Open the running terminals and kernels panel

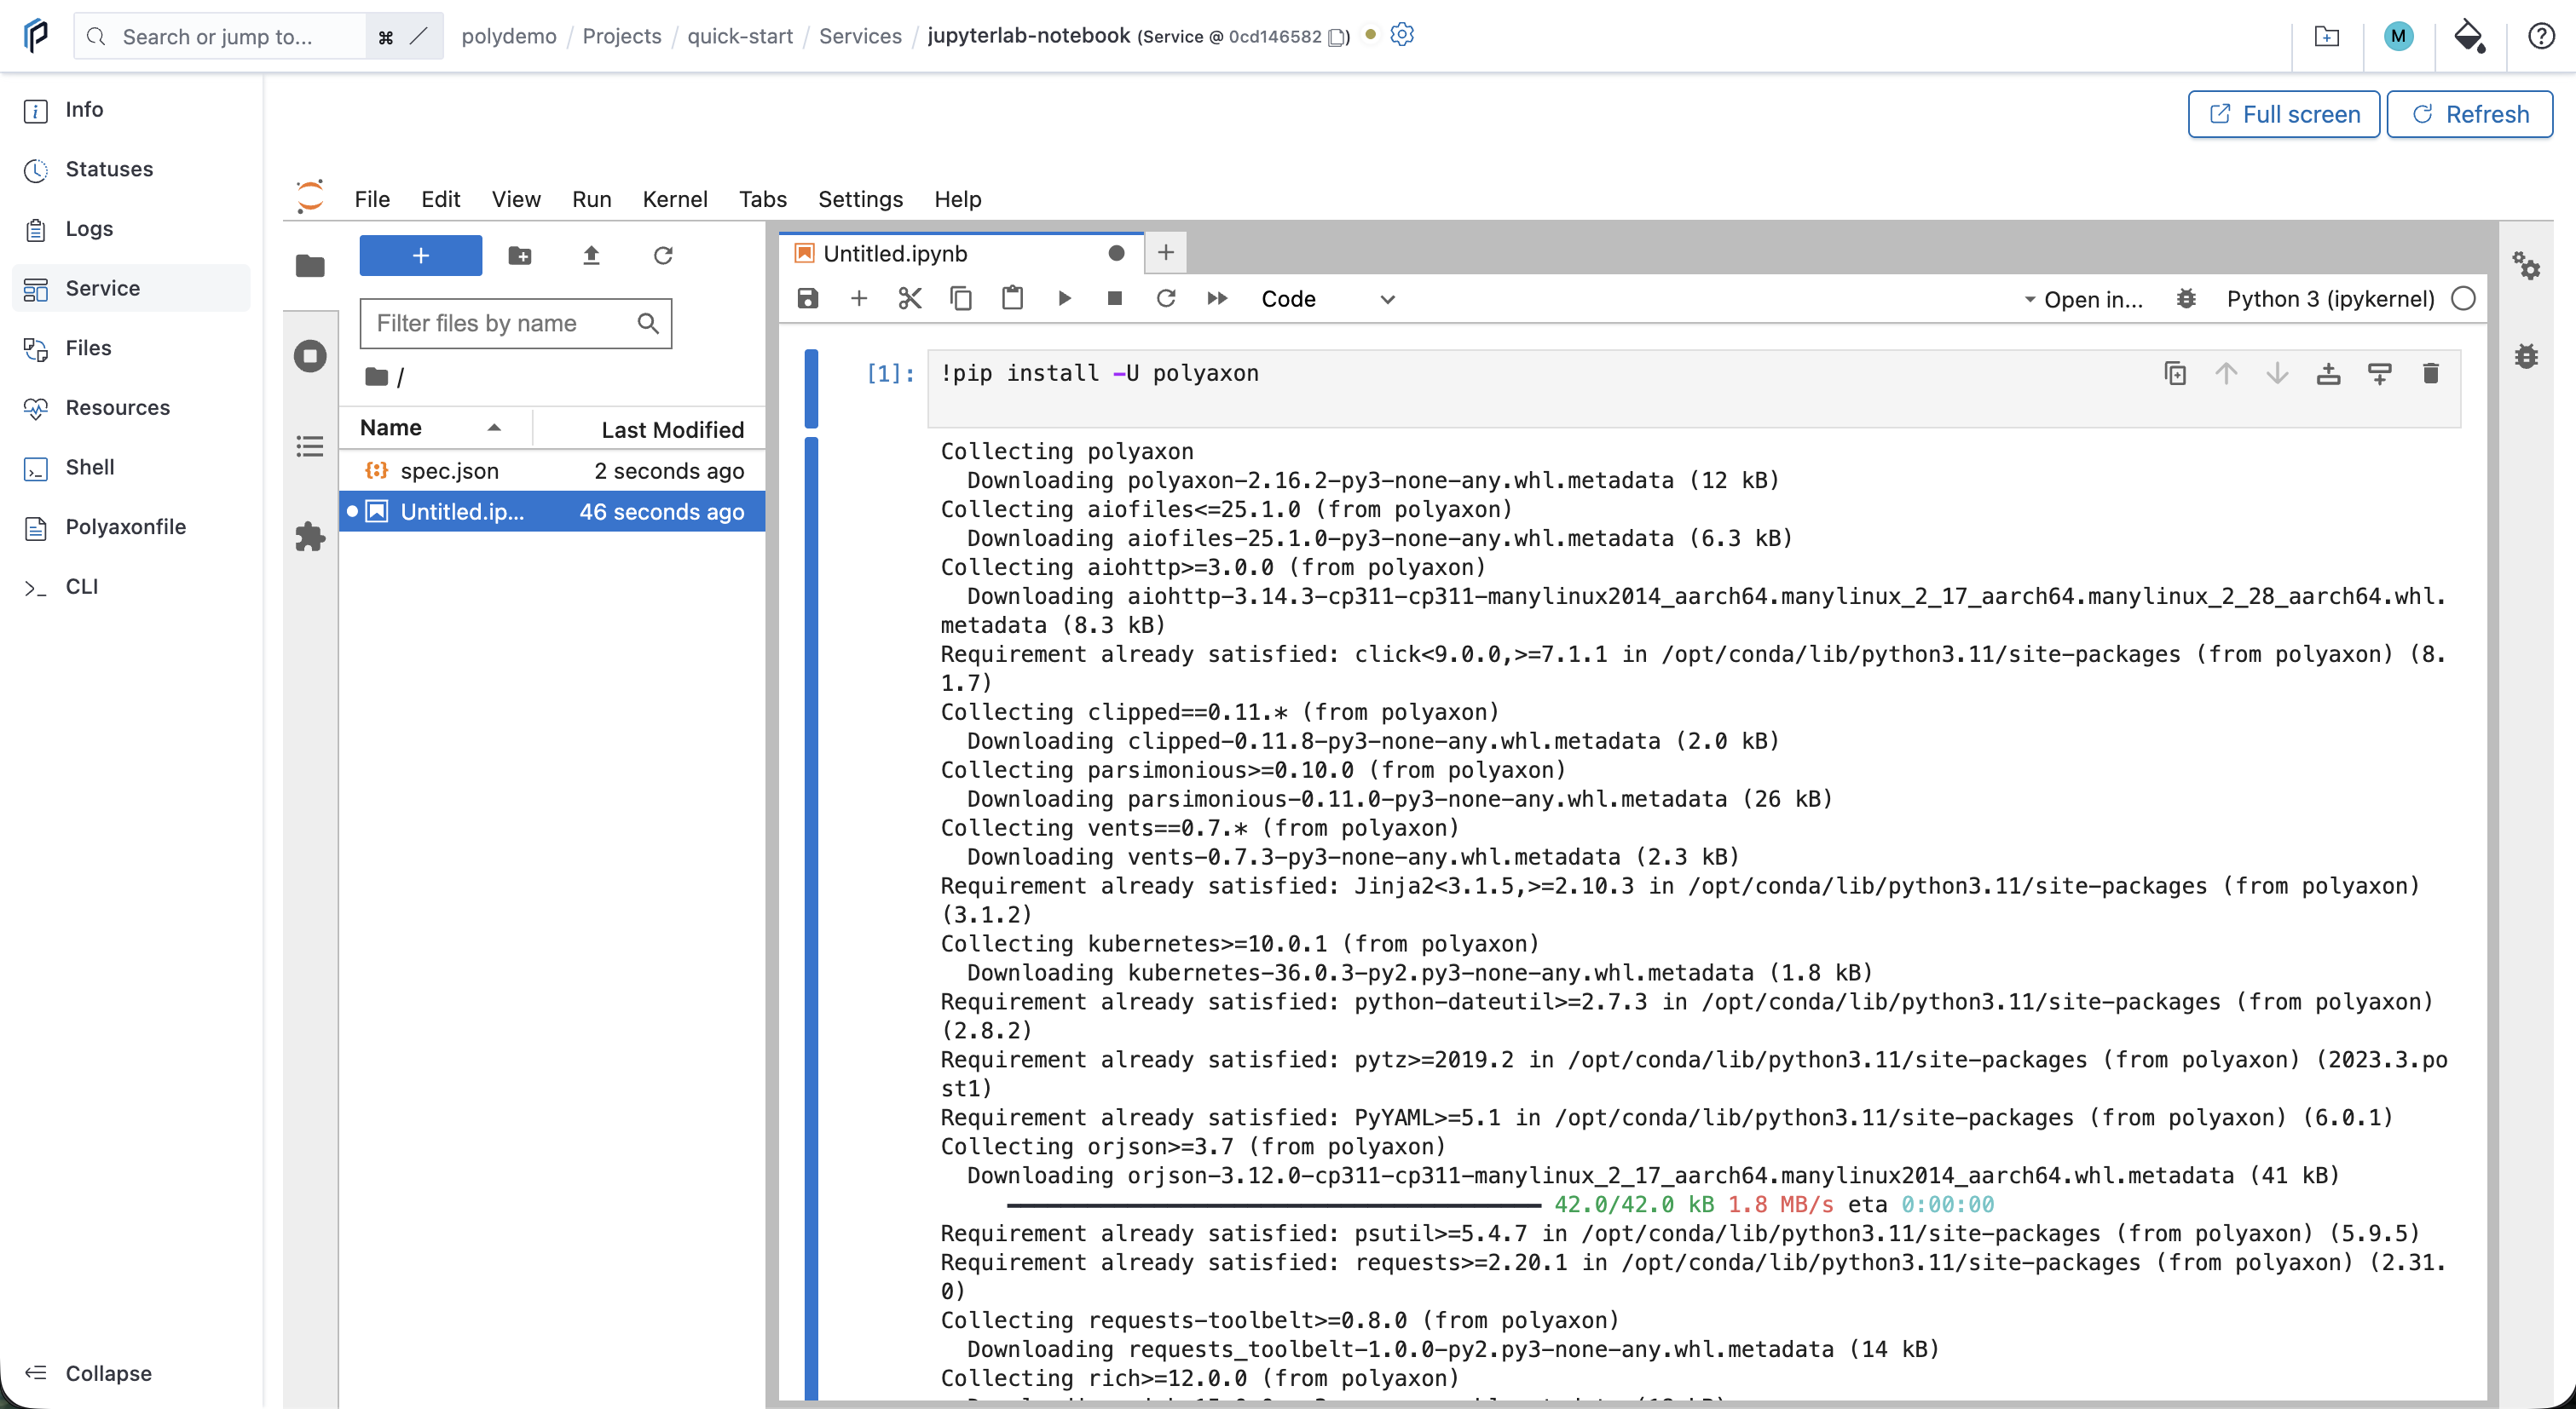tap(310, 356)
